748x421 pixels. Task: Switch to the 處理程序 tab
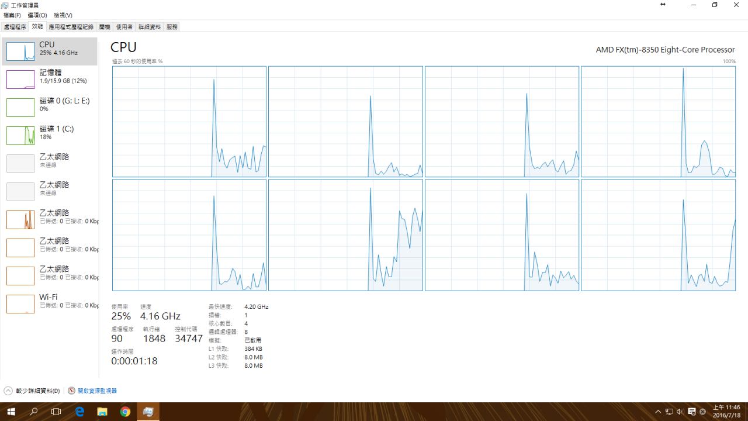[15, 27]
